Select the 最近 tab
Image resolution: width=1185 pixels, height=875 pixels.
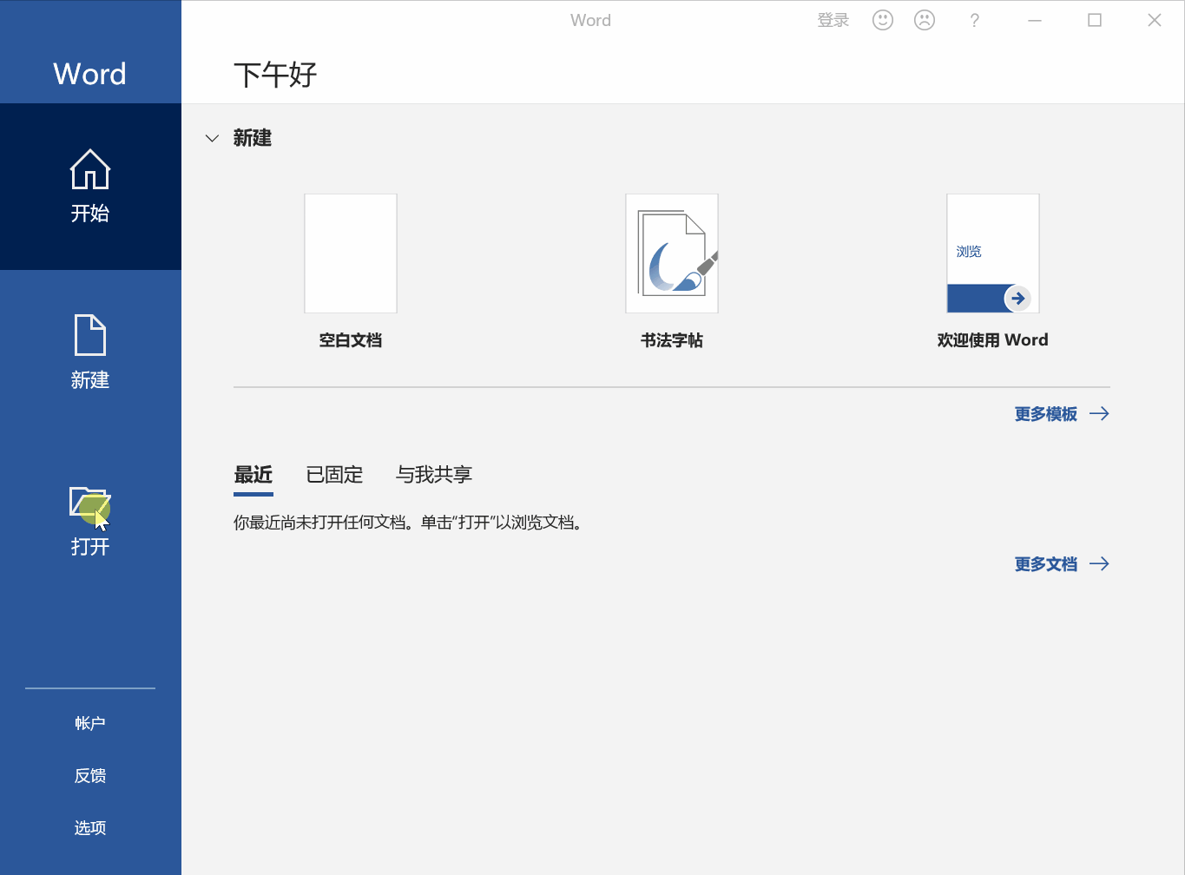click(253, 475)
